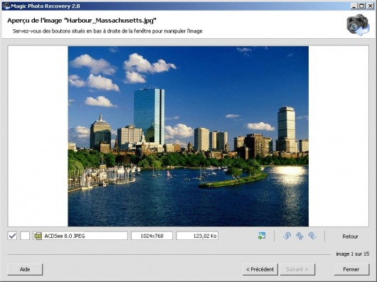Click the flip image icon

click(x=299, y=236)
